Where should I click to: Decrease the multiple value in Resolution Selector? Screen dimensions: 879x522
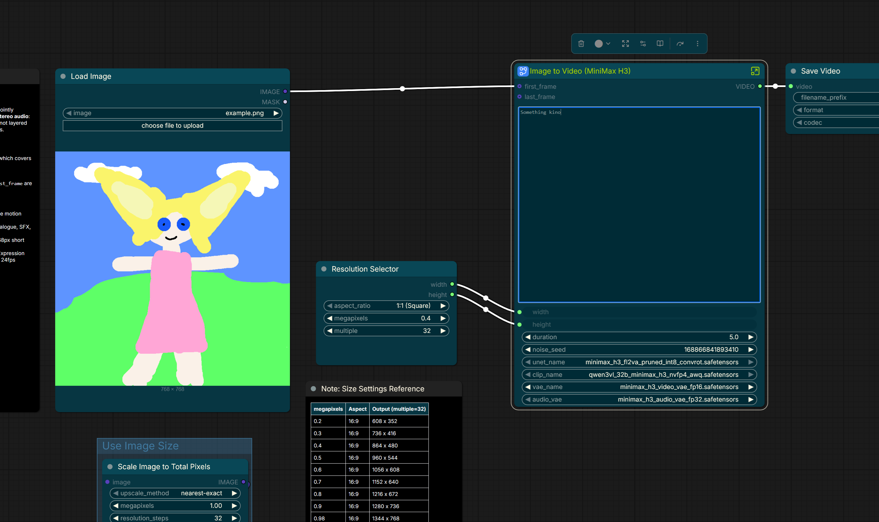click(330, 331)
